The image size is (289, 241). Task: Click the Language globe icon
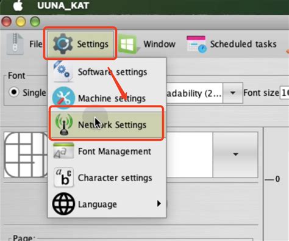[63, 204]
